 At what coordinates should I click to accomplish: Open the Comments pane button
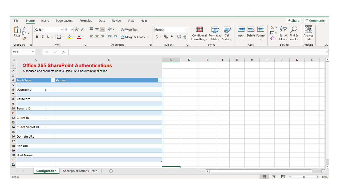tap(315, 21)
